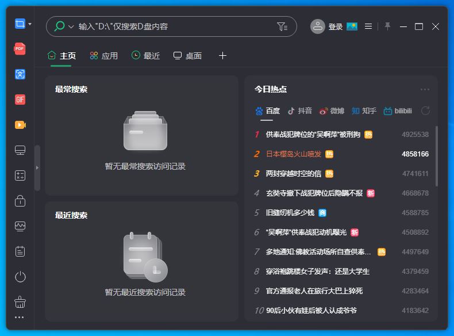
Task: Expand the screenshot tool dropdown arrow
Action: 30,24
